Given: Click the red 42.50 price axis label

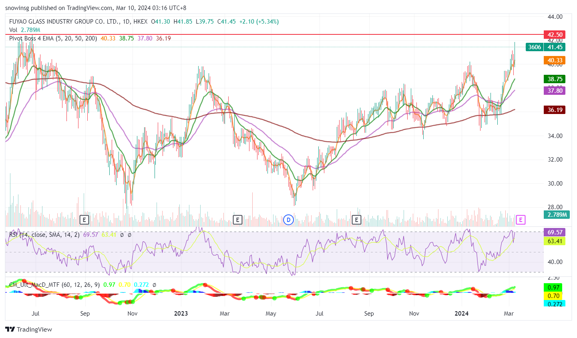Looking at the screenshot, I should coord(554,35).
